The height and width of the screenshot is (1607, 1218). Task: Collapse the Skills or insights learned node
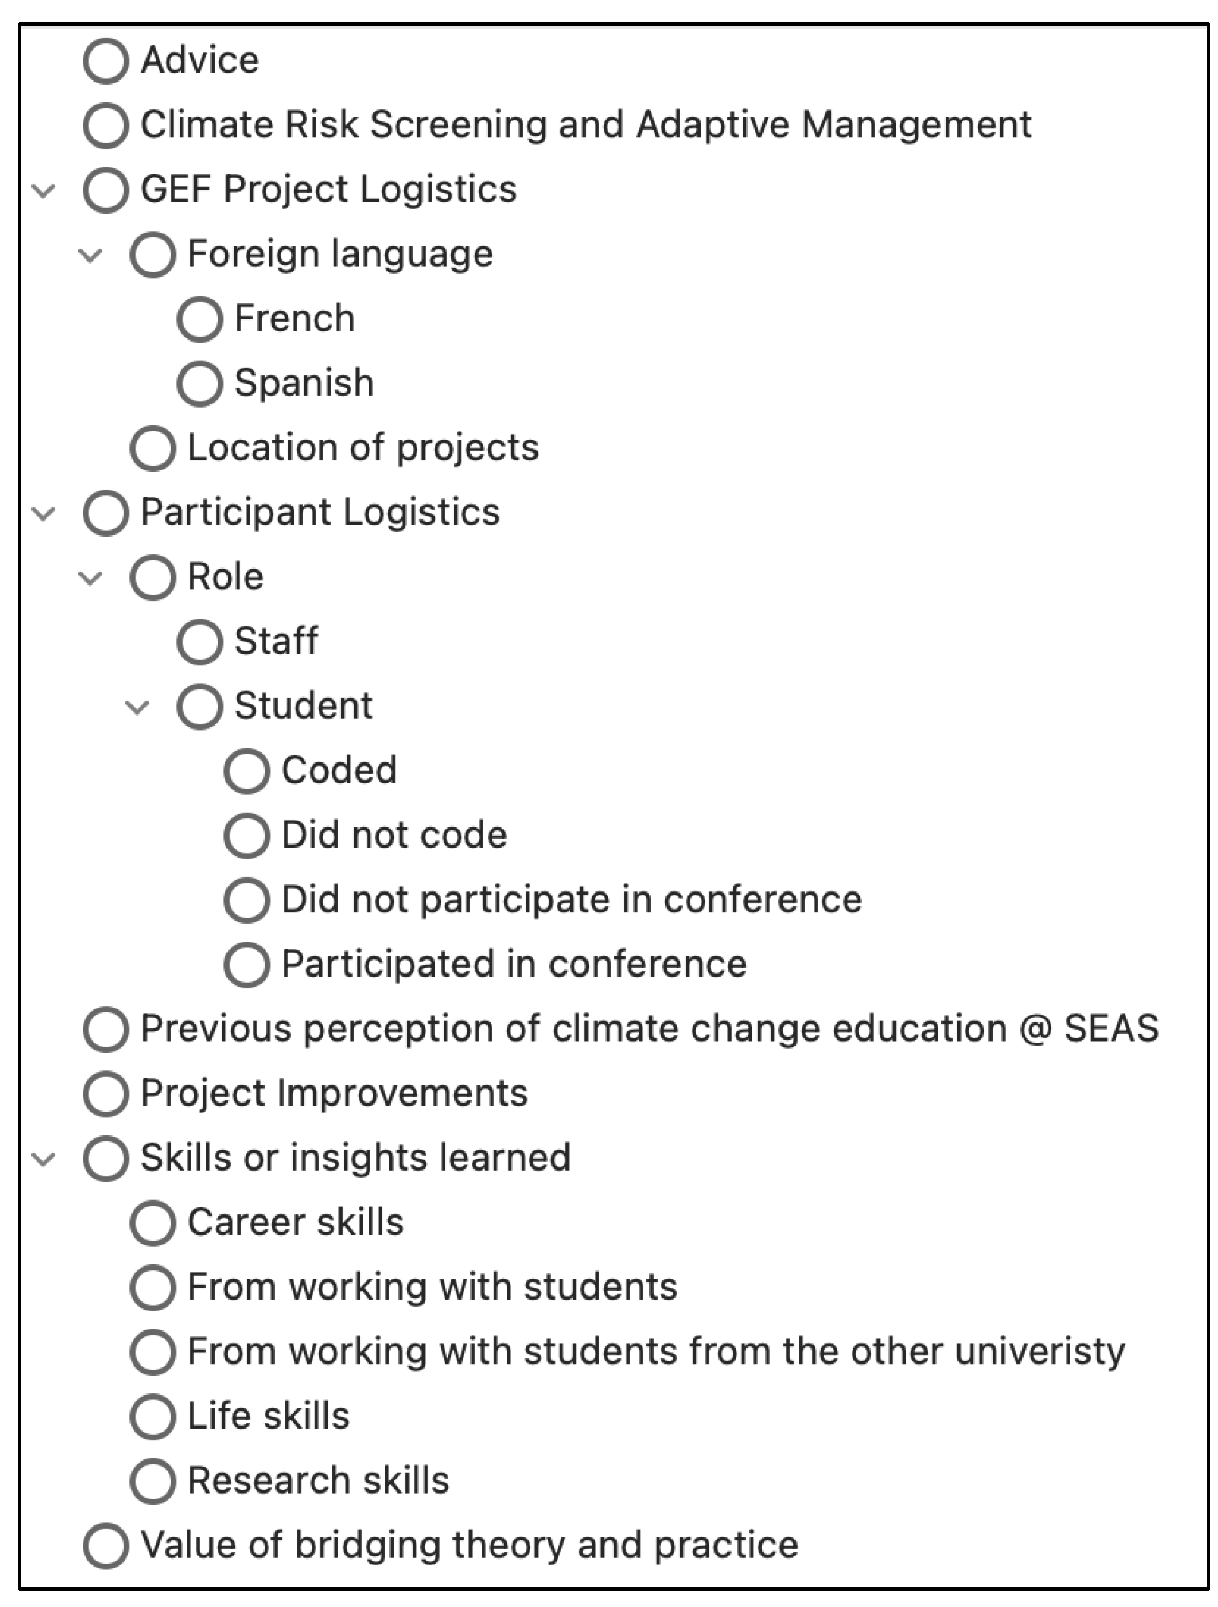click(x=44, y=1159)
